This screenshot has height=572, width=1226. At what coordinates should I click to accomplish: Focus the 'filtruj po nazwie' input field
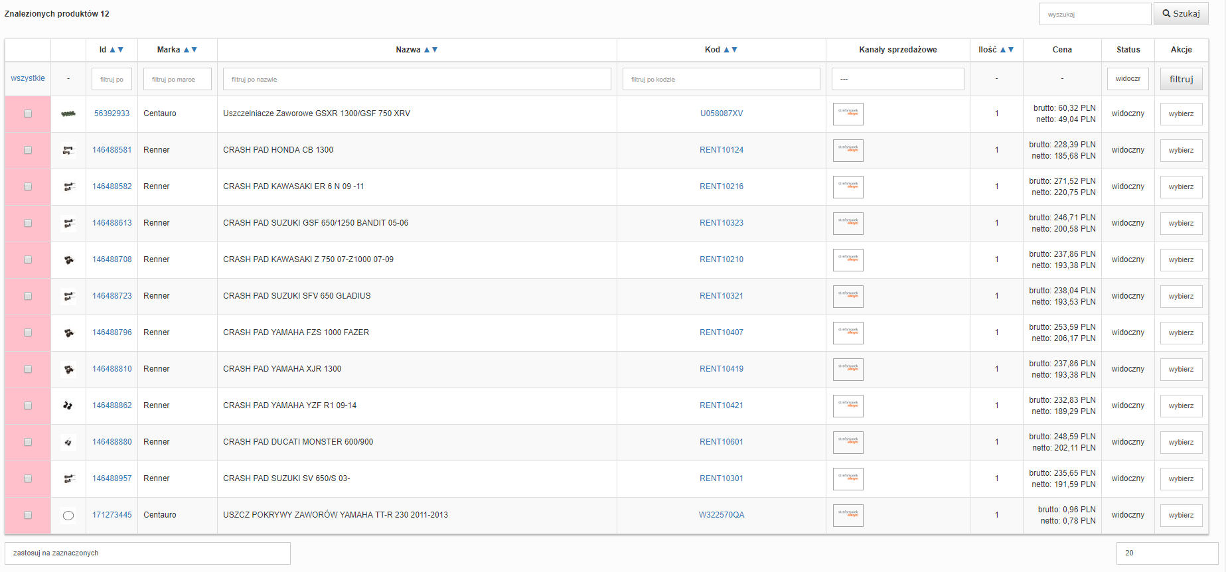pos(417,79)
